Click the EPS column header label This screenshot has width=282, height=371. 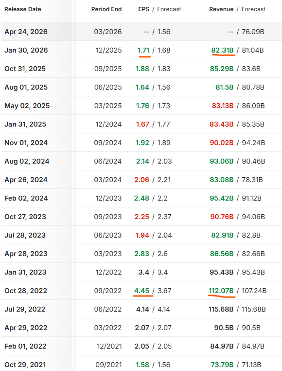pos(144,9)
